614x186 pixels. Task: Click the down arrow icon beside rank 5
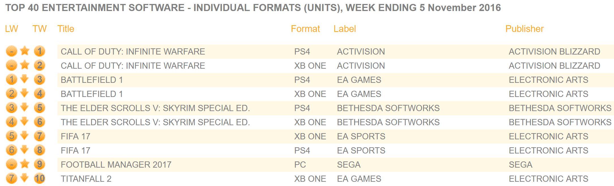point(25,107)
